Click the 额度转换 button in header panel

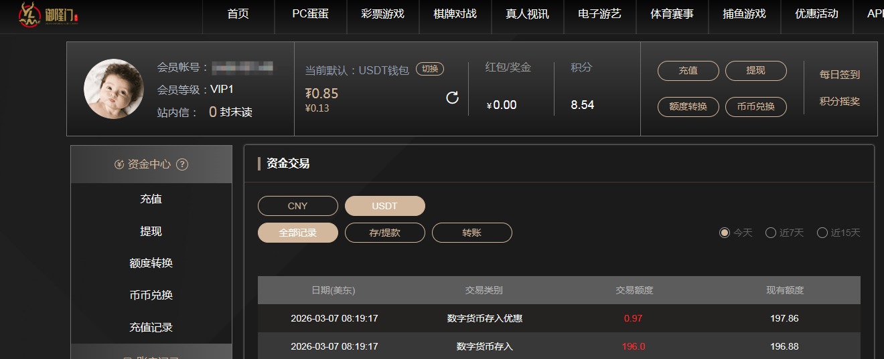[688, 107]
